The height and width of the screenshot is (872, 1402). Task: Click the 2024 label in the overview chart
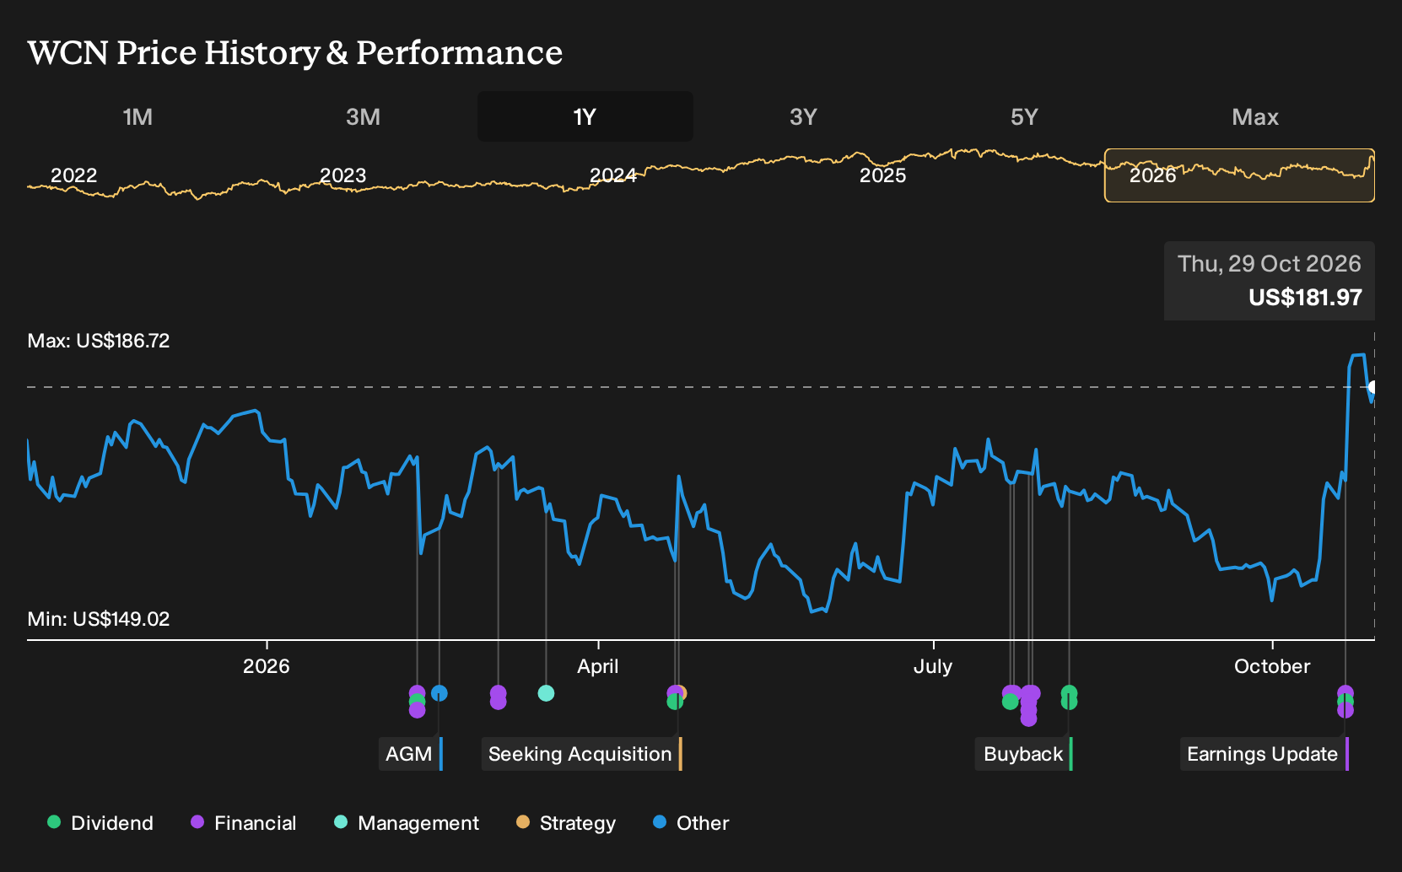[x=613, y=175]
